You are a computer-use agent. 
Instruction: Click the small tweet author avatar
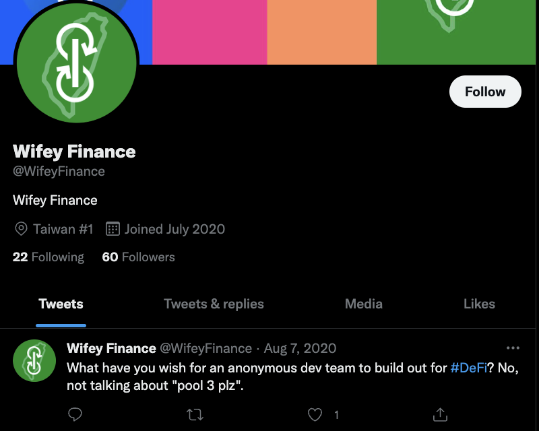[x=34, y=360]
